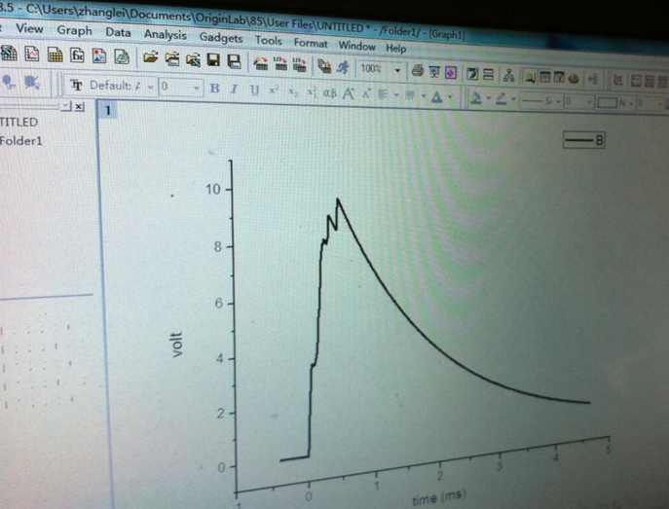The image size is (669, 509).
Task: Click the Increase Font Size icon
Action: [348, 93]
